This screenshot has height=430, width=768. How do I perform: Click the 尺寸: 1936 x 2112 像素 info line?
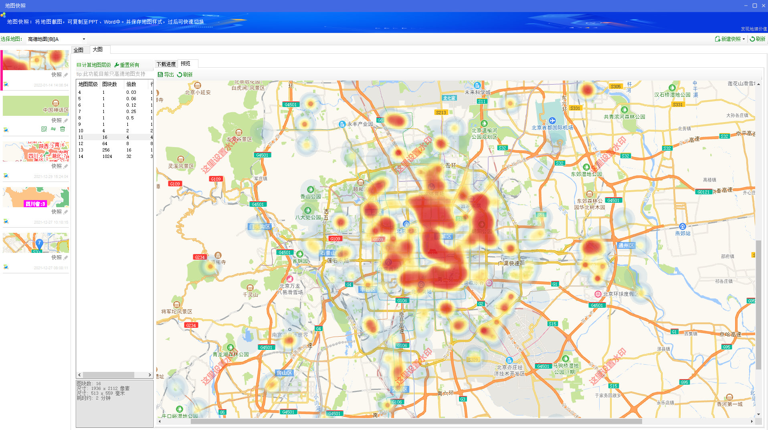(103, 388)
